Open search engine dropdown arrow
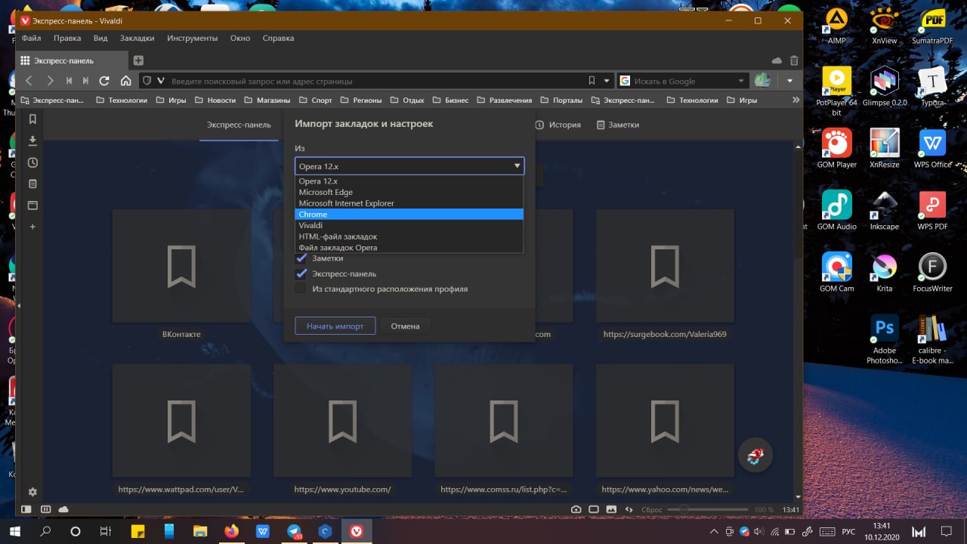 point(741,81)
